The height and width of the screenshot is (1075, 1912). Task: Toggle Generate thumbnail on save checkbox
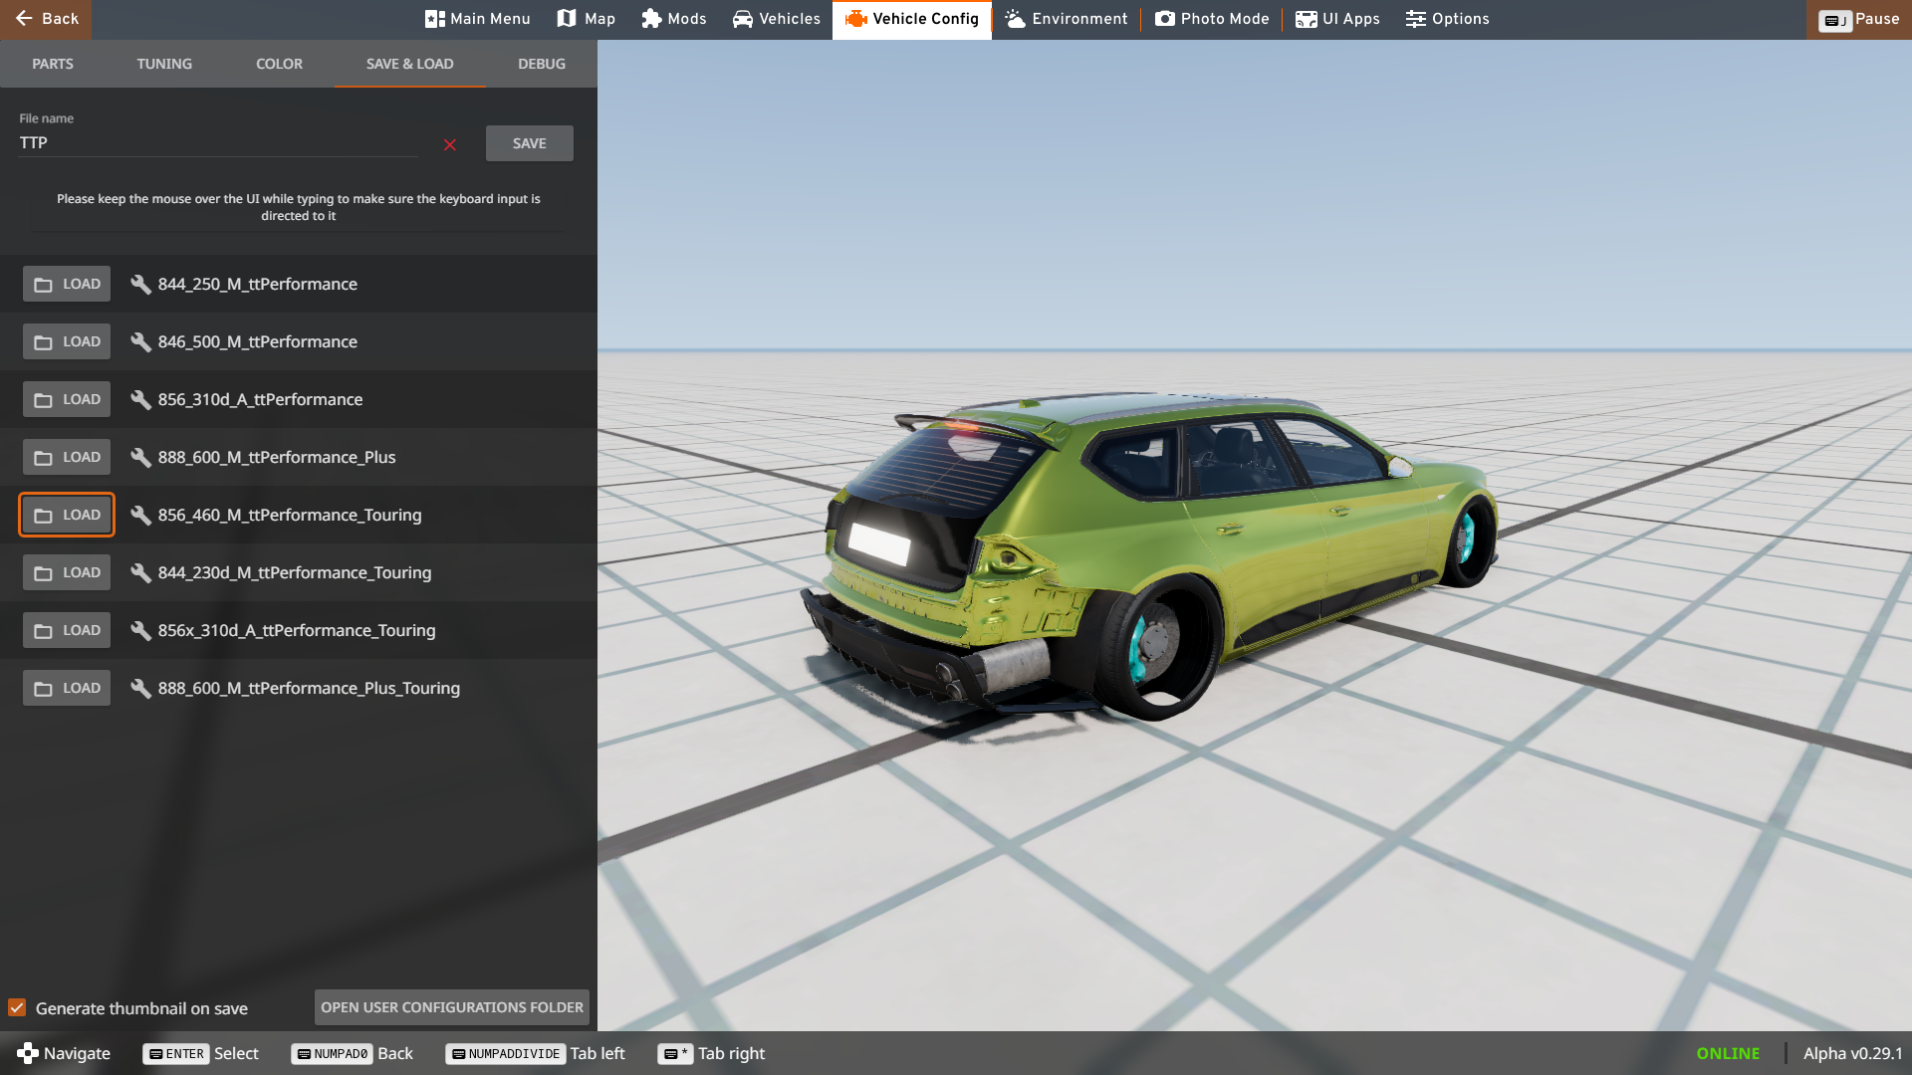point(17,1008)
